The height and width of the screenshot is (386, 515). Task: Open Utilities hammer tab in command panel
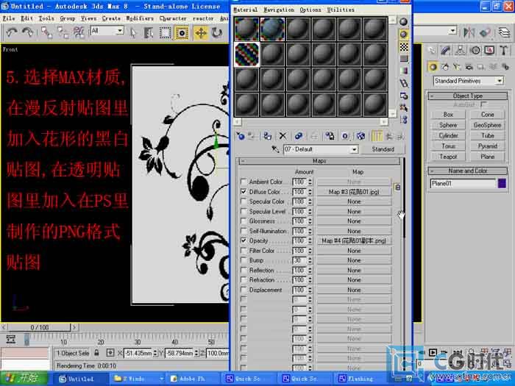pos(503,50)
